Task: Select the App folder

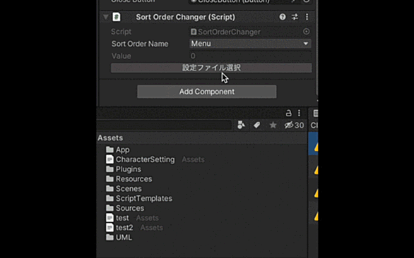Action: coord(122,149)
